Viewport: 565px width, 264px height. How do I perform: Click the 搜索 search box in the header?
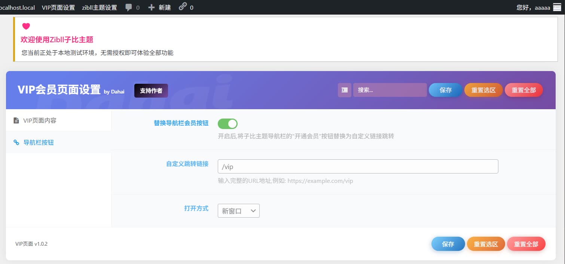(390, 90)
